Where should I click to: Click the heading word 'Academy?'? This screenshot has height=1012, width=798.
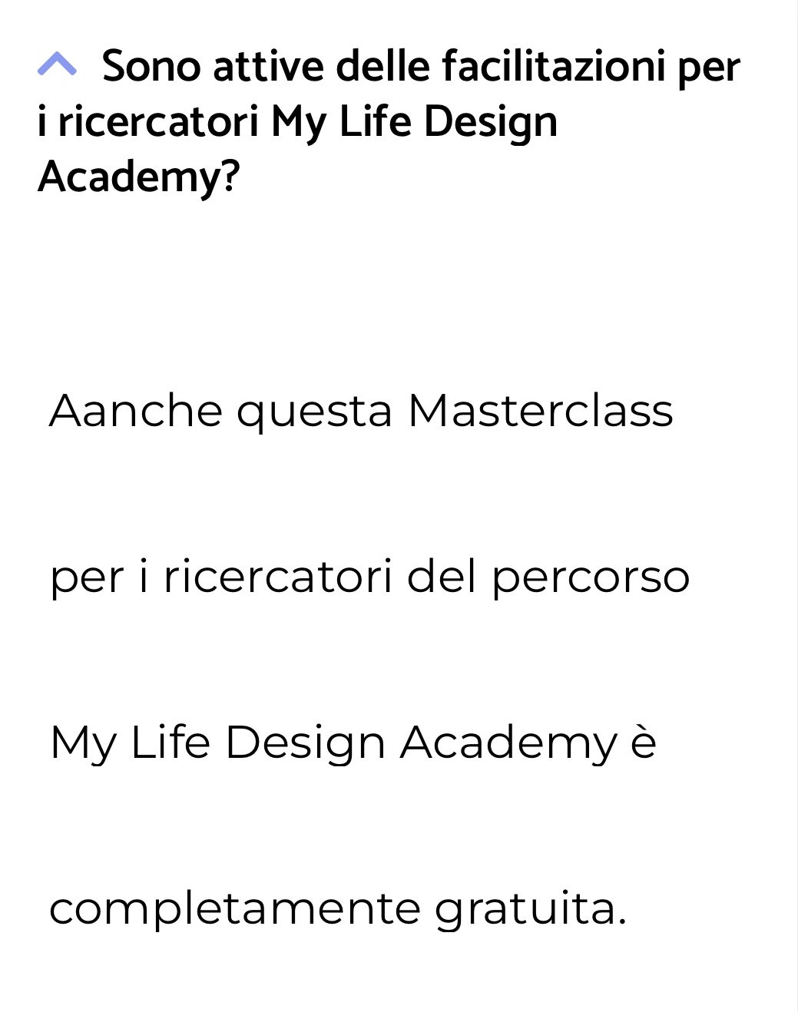[139, 177]
